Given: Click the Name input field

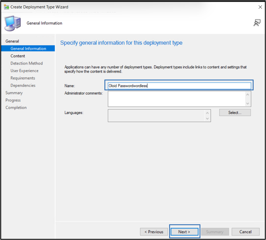Looking at the screenshot, I should pos(179,86).
